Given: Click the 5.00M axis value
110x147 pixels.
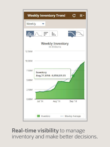Looking at the screenshot, I should point(29,80).
